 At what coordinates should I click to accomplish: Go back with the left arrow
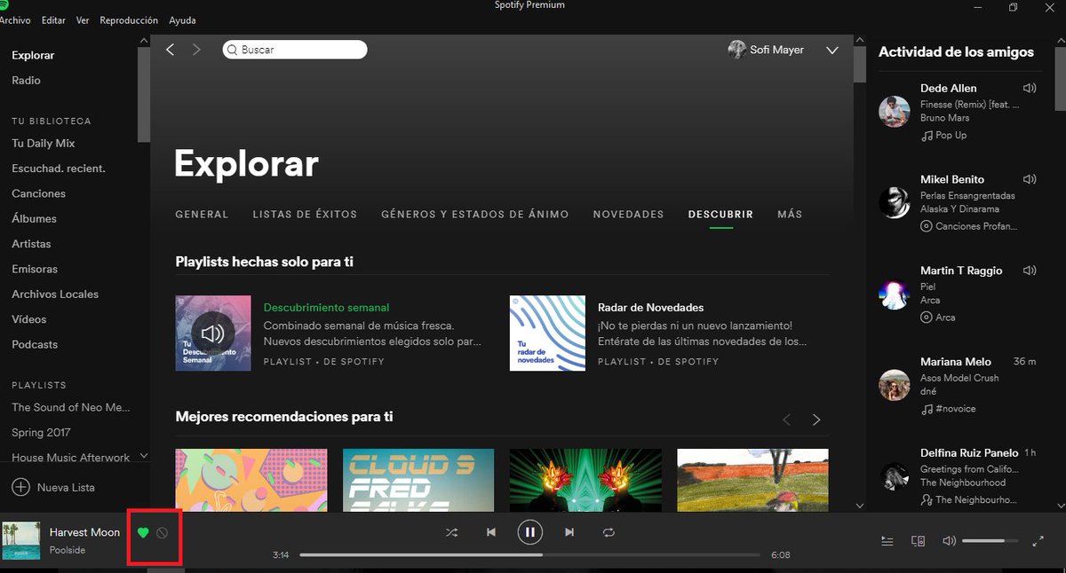[171, 50]
